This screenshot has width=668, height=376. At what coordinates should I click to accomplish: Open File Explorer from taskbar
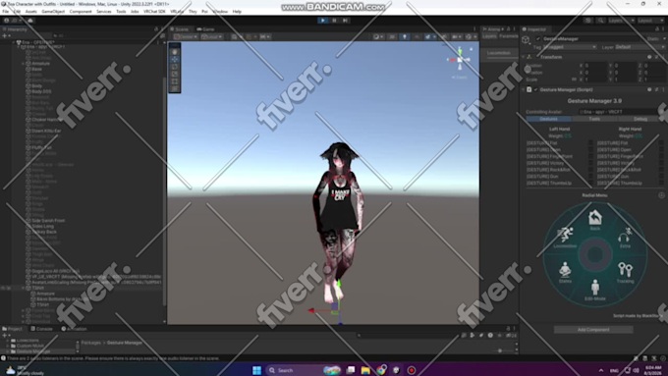click(x=365, y=370)
